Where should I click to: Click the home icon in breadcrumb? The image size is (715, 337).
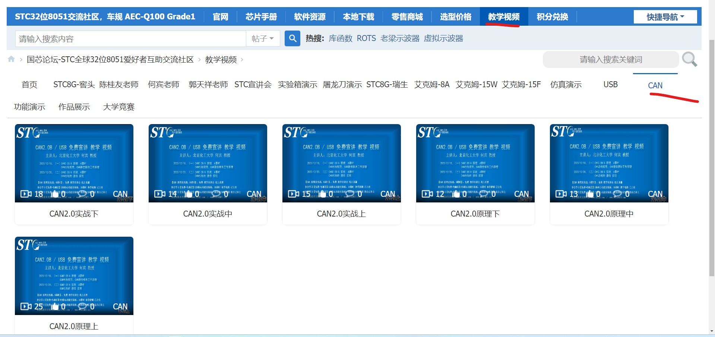coord(11,59)
